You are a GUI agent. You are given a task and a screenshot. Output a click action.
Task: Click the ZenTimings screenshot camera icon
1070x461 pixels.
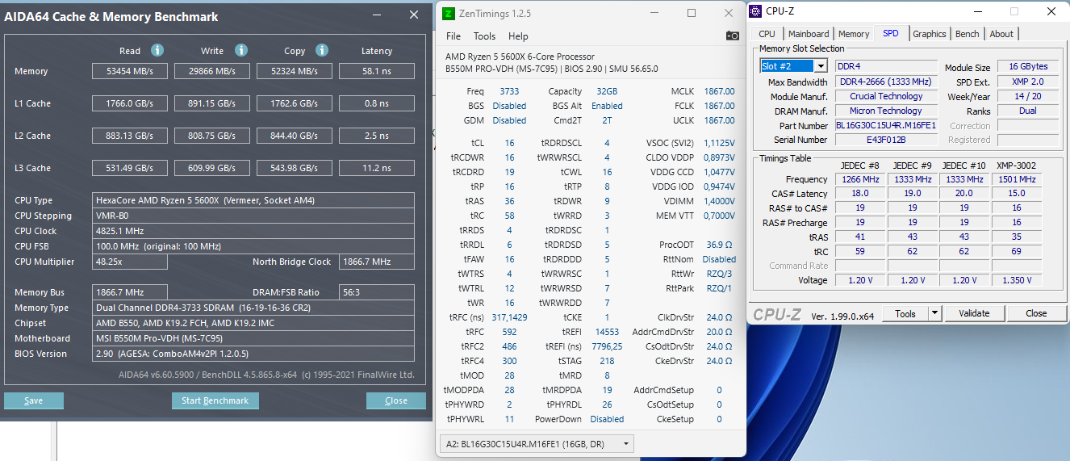click(732, 36)
